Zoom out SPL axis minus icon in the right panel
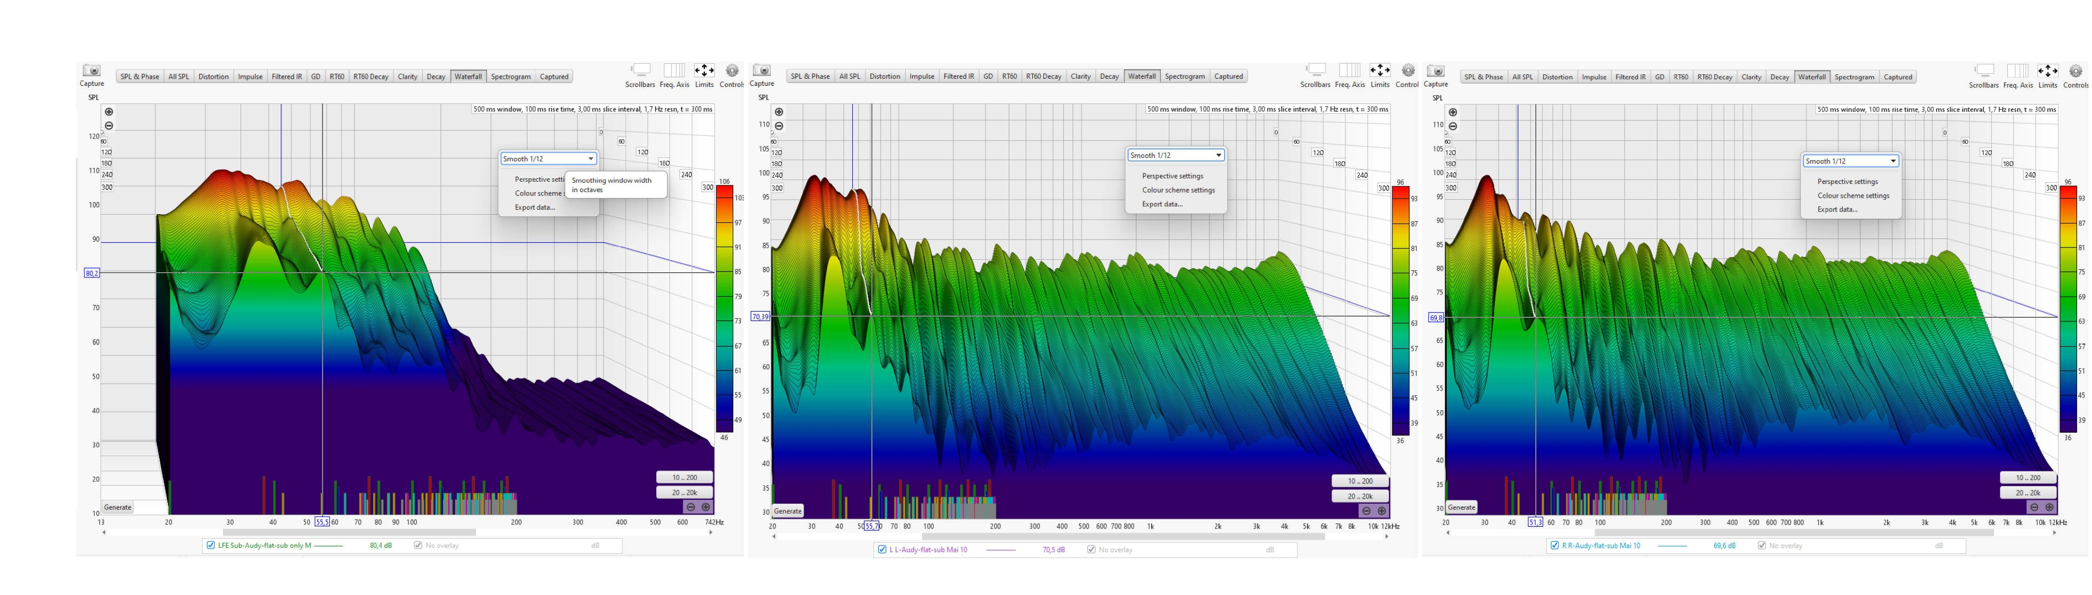 (x=1453, y=126)
